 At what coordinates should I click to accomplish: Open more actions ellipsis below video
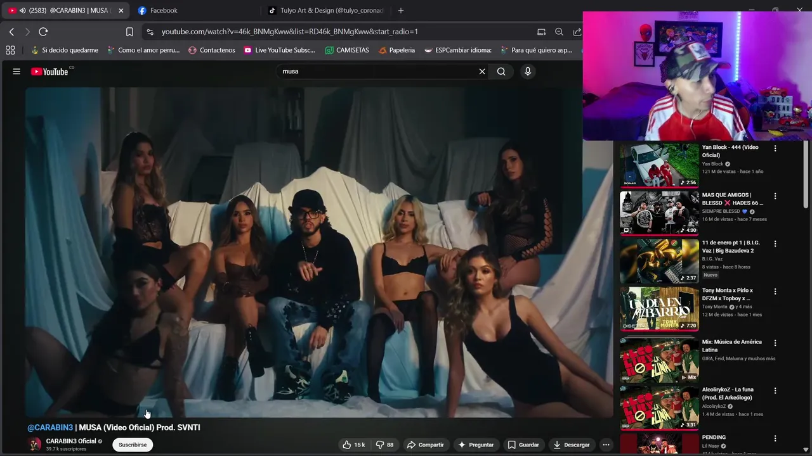(606, 445)
